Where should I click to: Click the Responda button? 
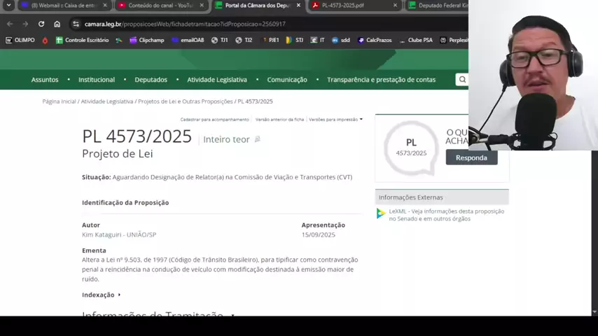point(471,157)
